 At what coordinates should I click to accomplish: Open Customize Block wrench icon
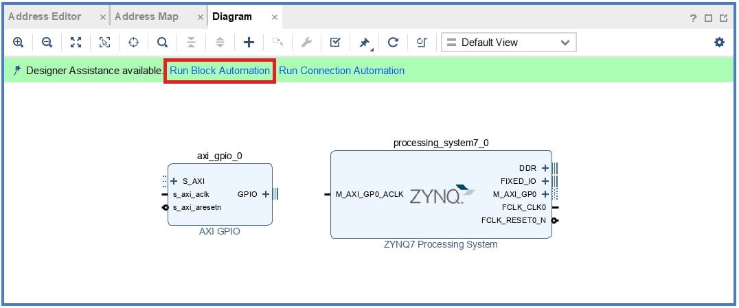point(306,43)
